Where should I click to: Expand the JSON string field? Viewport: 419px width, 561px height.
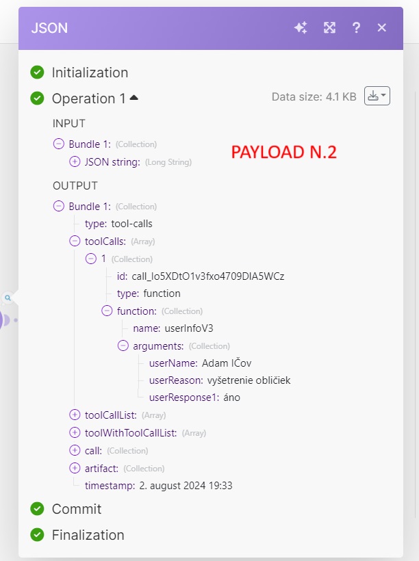[75, 162]
